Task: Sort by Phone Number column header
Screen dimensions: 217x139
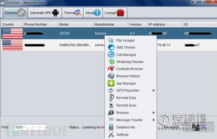Action: (x=40, y=24)
